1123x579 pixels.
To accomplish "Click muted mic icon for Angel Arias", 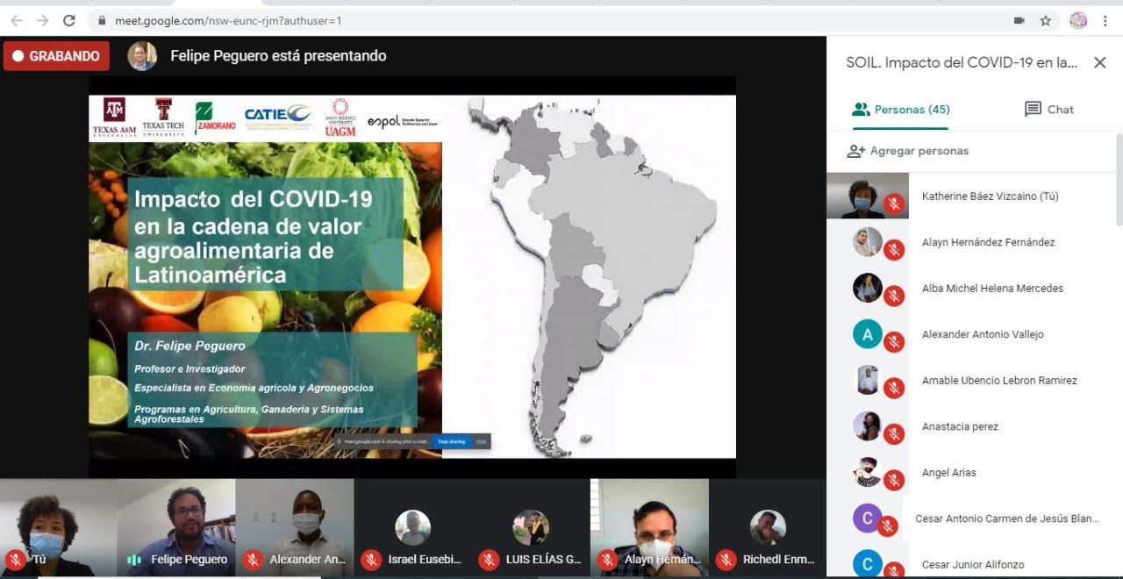I will click(x=894, y=480).
